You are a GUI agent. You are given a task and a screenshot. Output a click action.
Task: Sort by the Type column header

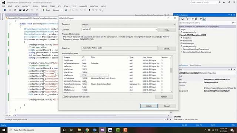(x=131, y=57)
